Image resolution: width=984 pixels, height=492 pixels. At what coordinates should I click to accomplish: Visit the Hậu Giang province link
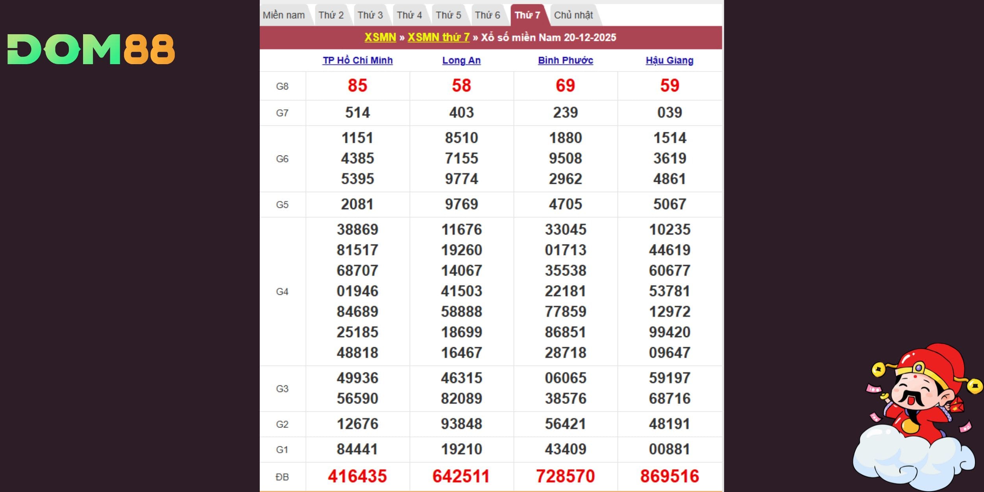coord(669,60)
